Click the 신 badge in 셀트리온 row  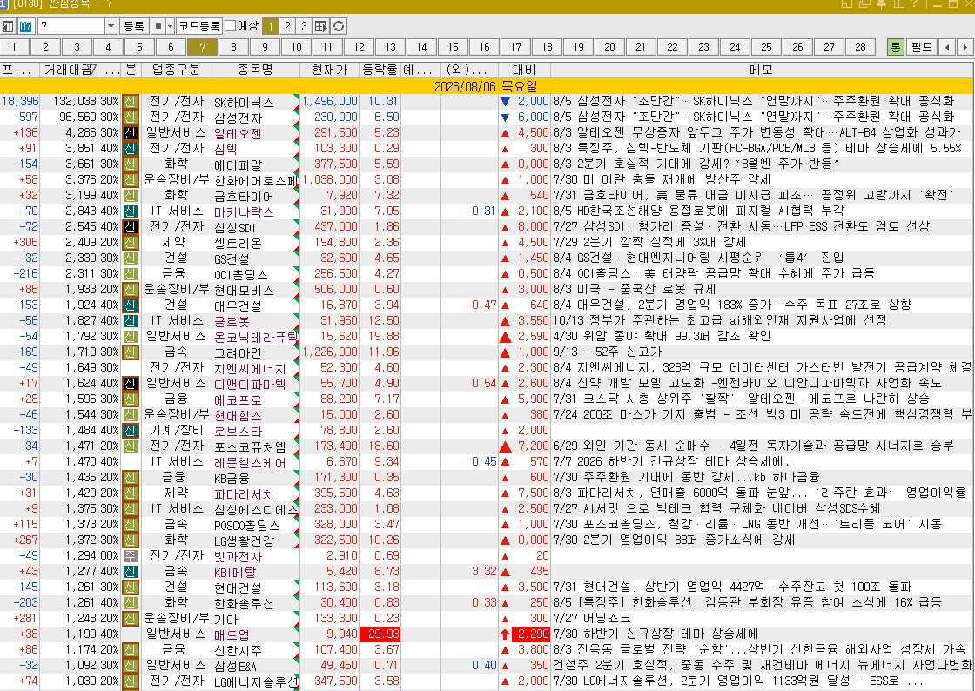(130, 242)
